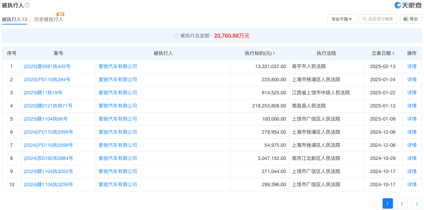Open case (2025)沪0110执394号
Viewport: 424px width, 210px height.
47,79
